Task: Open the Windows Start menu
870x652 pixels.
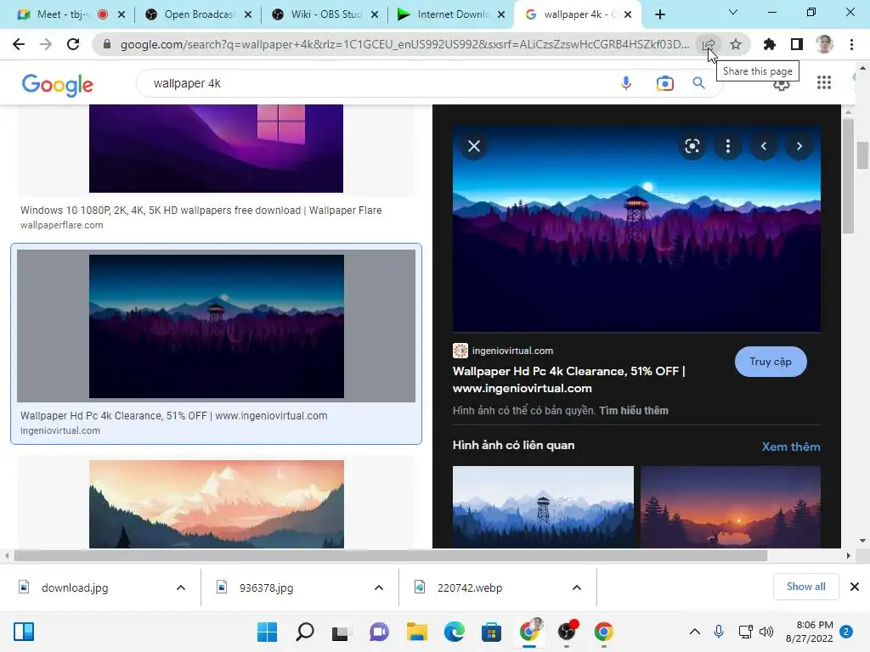Action: click(x=267, y=632)
